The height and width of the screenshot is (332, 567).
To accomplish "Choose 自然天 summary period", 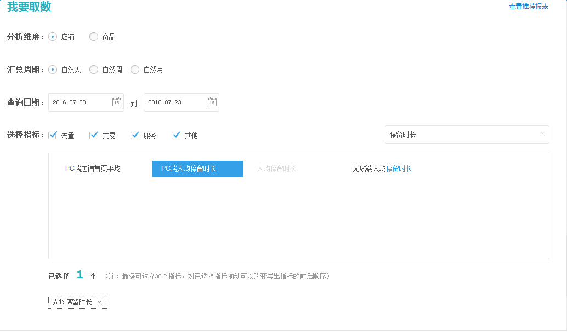I will point(53,69).
